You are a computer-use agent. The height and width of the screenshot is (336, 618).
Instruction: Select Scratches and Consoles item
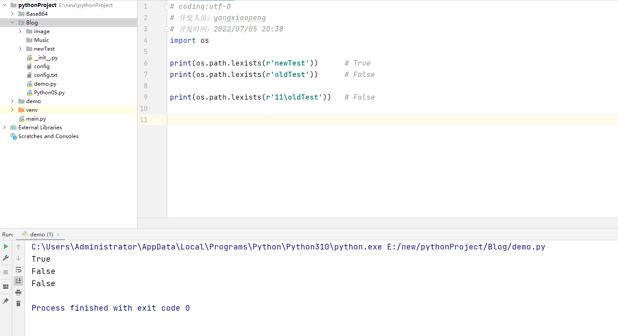click(48, 136)
